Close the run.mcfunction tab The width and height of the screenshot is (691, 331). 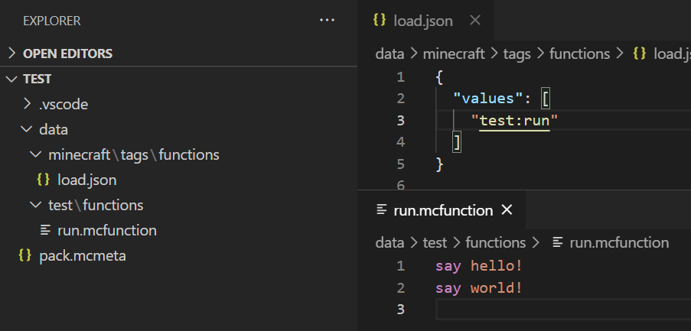click(507, 210)
